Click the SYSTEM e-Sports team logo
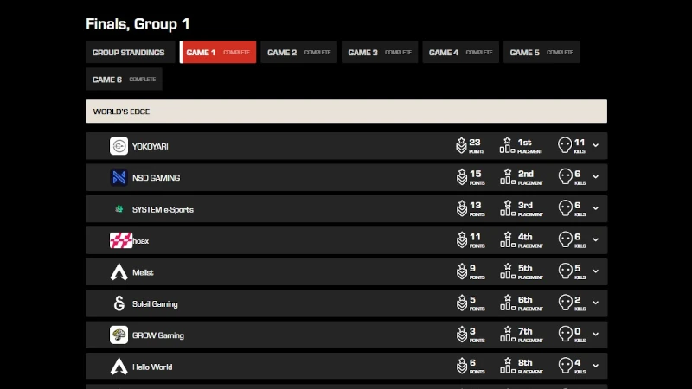The width and height of the screenshot is (692, 389). click(x=119, y=209)
